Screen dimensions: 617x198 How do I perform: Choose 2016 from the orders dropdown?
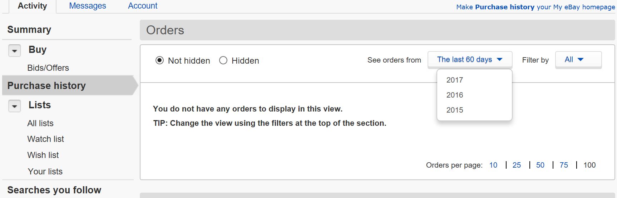point(455,95)
